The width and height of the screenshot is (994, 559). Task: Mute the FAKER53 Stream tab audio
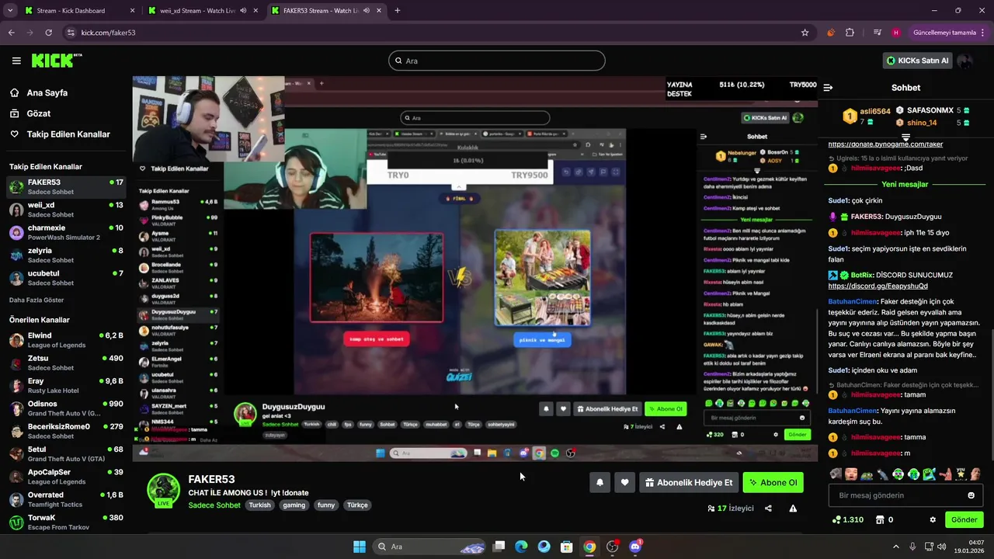(365, 11)
